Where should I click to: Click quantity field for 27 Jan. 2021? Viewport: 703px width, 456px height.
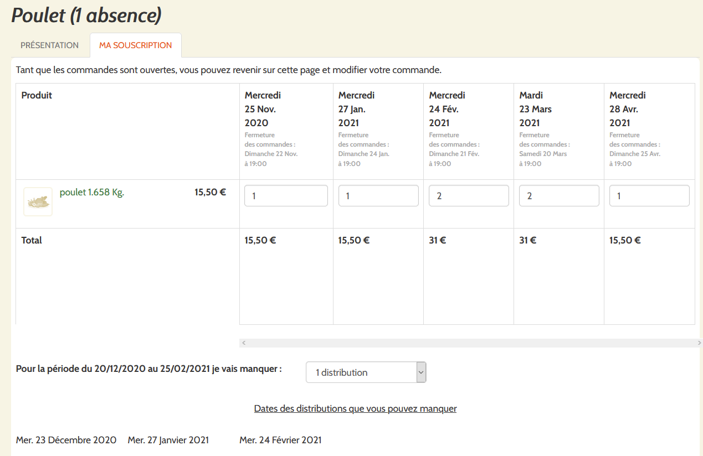[x=378, y=196]
